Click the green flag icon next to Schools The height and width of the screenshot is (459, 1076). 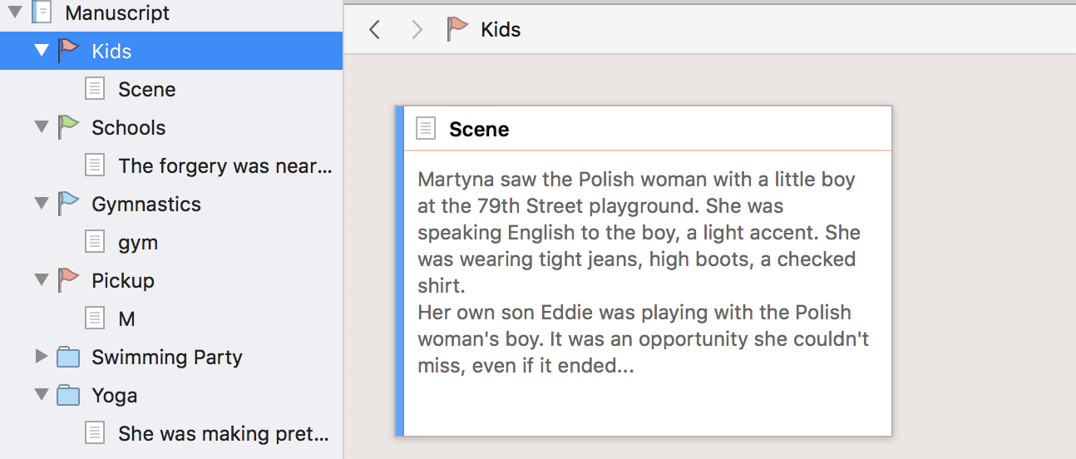[x=69, y=127]
